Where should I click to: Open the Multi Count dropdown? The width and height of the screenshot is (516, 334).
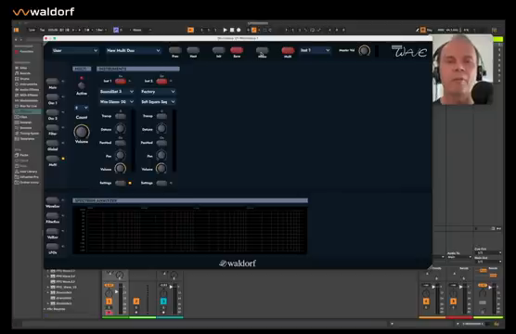pyautogui.click(x=82, y=108)
